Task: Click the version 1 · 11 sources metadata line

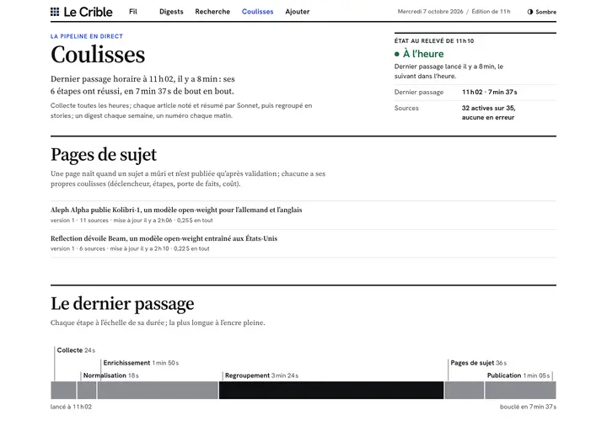Action: click(x=132, y=221)
